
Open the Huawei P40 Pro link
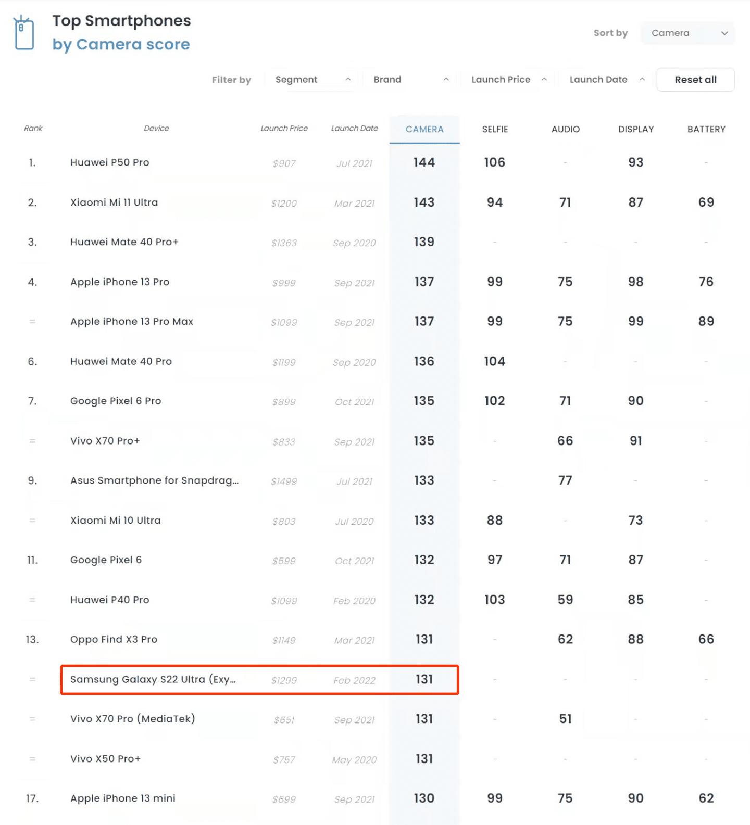pyautogui.click(x=110, y=600)
